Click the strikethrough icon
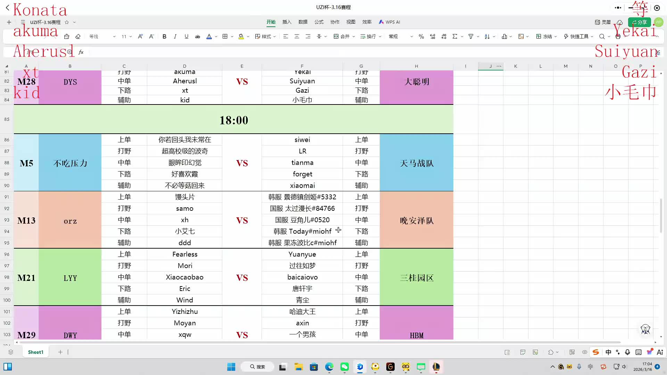 197,36
